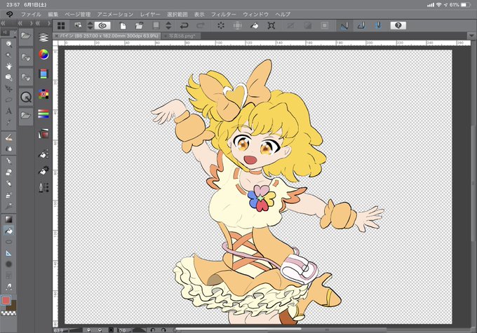
Task: Select the Operation object tool
Action: [x=9, y=78]
